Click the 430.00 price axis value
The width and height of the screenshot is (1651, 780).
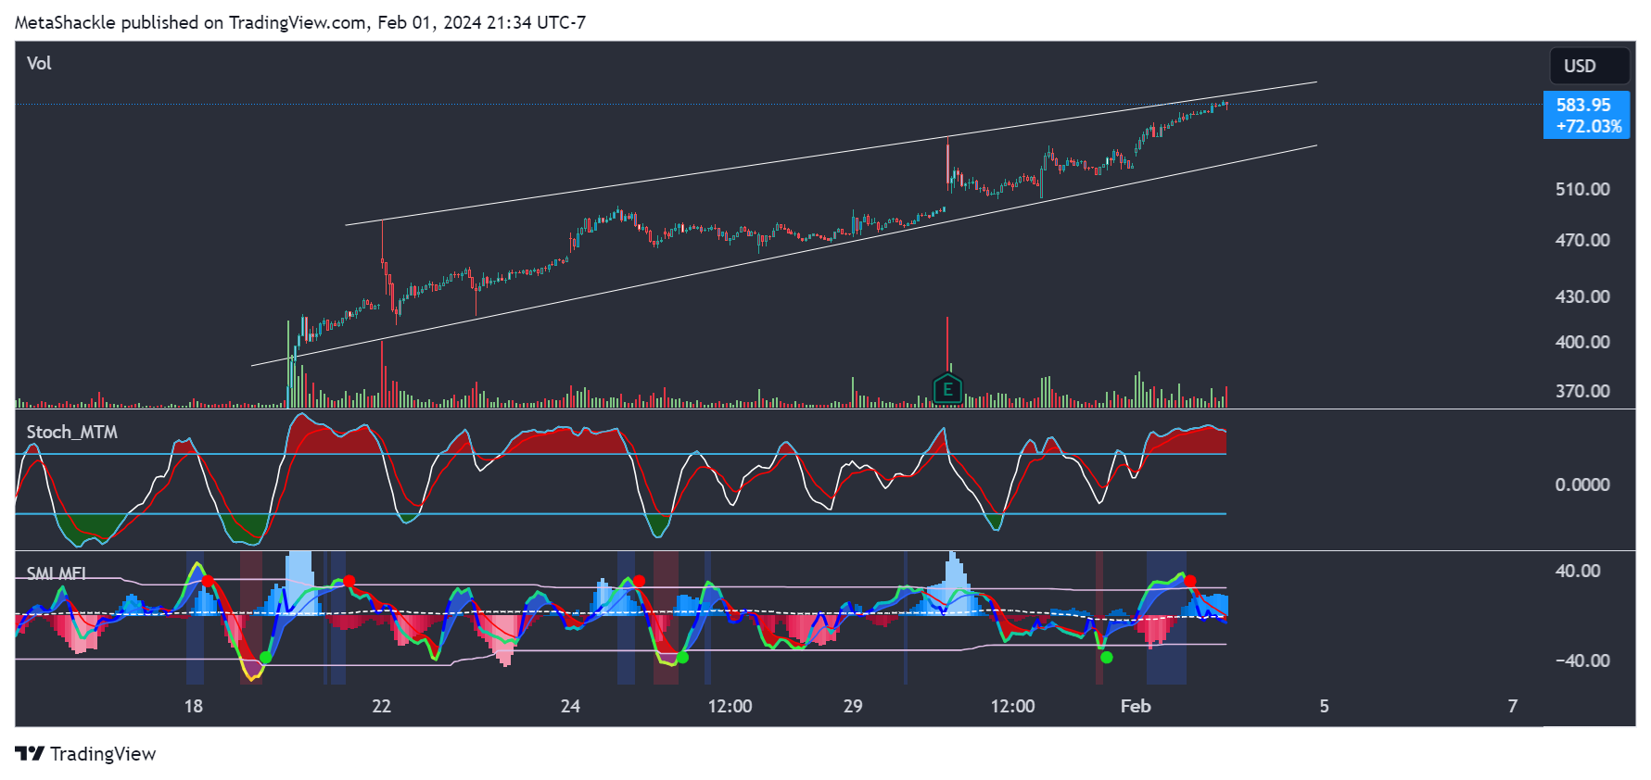point(1582,296)
